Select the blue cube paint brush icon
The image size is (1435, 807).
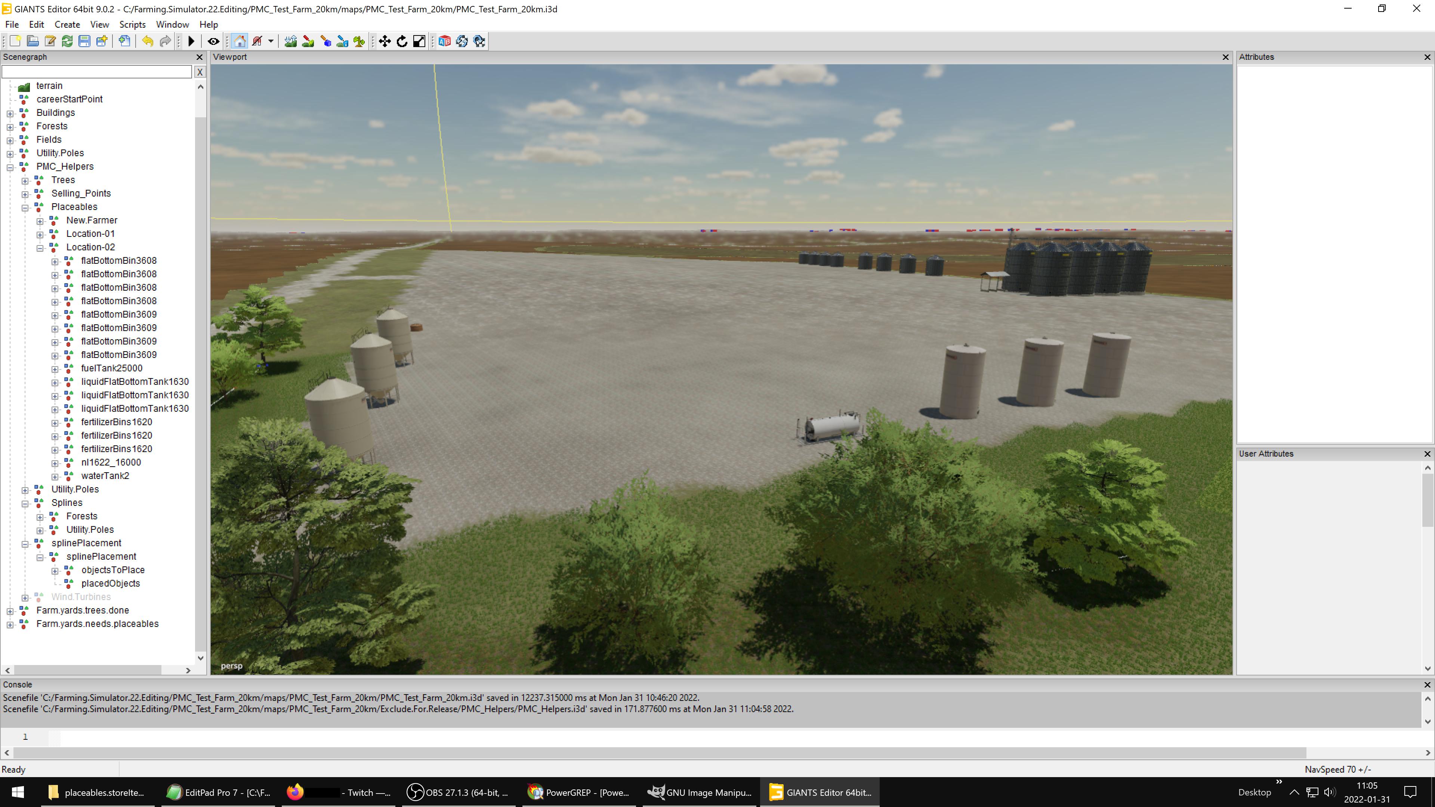[326, 41]
